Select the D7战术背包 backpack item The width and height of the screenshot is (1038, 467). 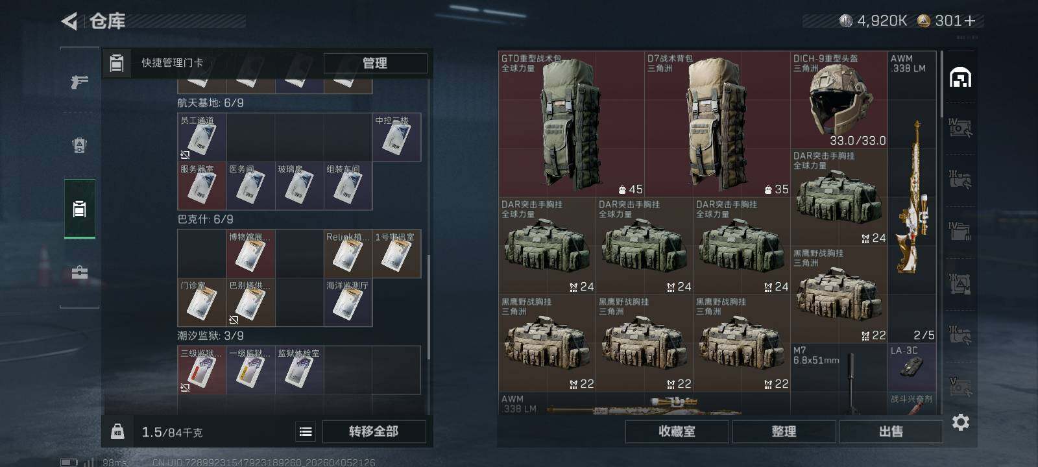pyautogui.click(x=717, y=125)
